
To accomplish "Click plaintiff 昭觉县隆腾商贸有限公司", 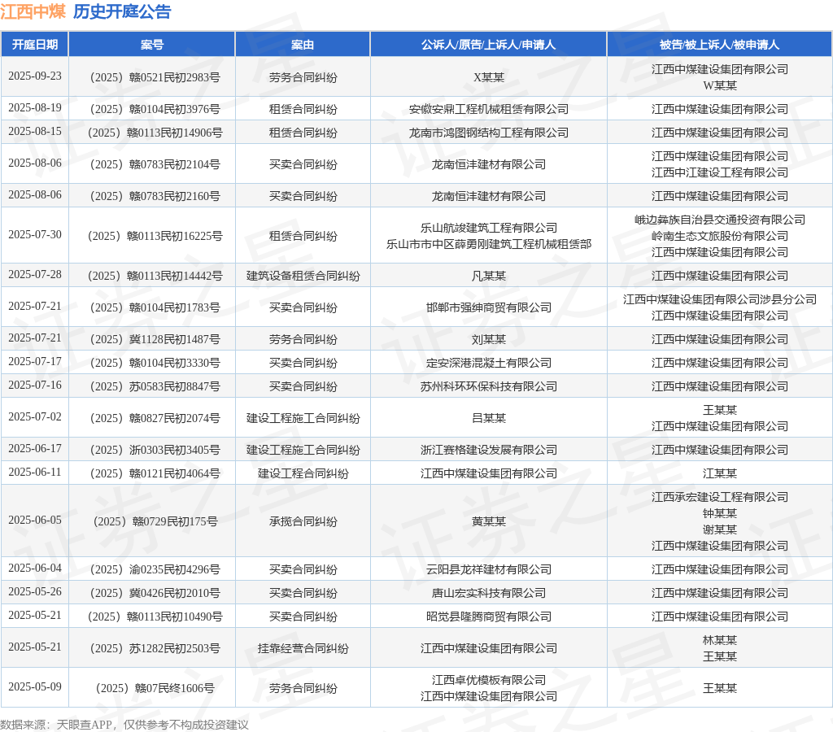I will pos(489,617).
